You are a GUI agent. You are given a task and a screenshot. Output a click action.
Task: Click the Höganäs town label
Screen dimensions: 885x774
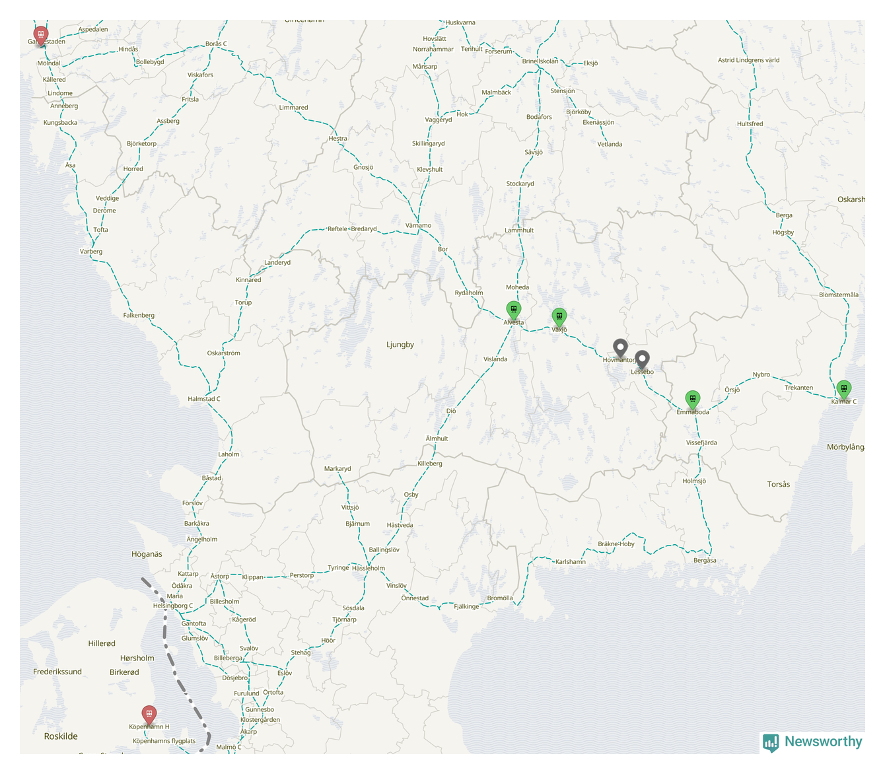pyautogui.click(x=147, y=555)
